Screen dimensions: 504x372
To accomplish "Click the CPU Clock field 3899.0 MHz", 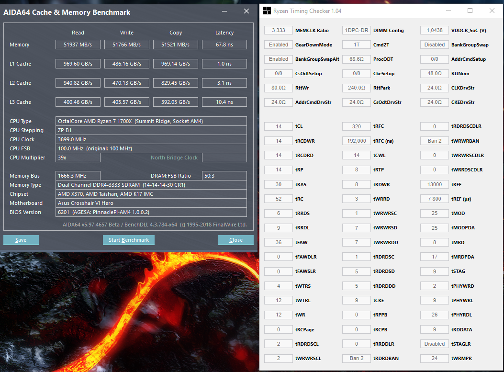I will 151,139.
